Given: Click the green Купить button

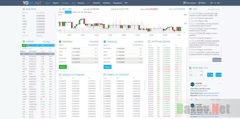Looking at the screenshot, I should click(63, 67).
